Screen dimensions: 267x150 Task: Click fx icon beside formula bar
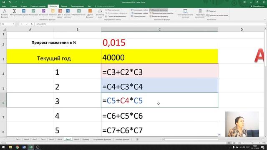click(32, 24)
